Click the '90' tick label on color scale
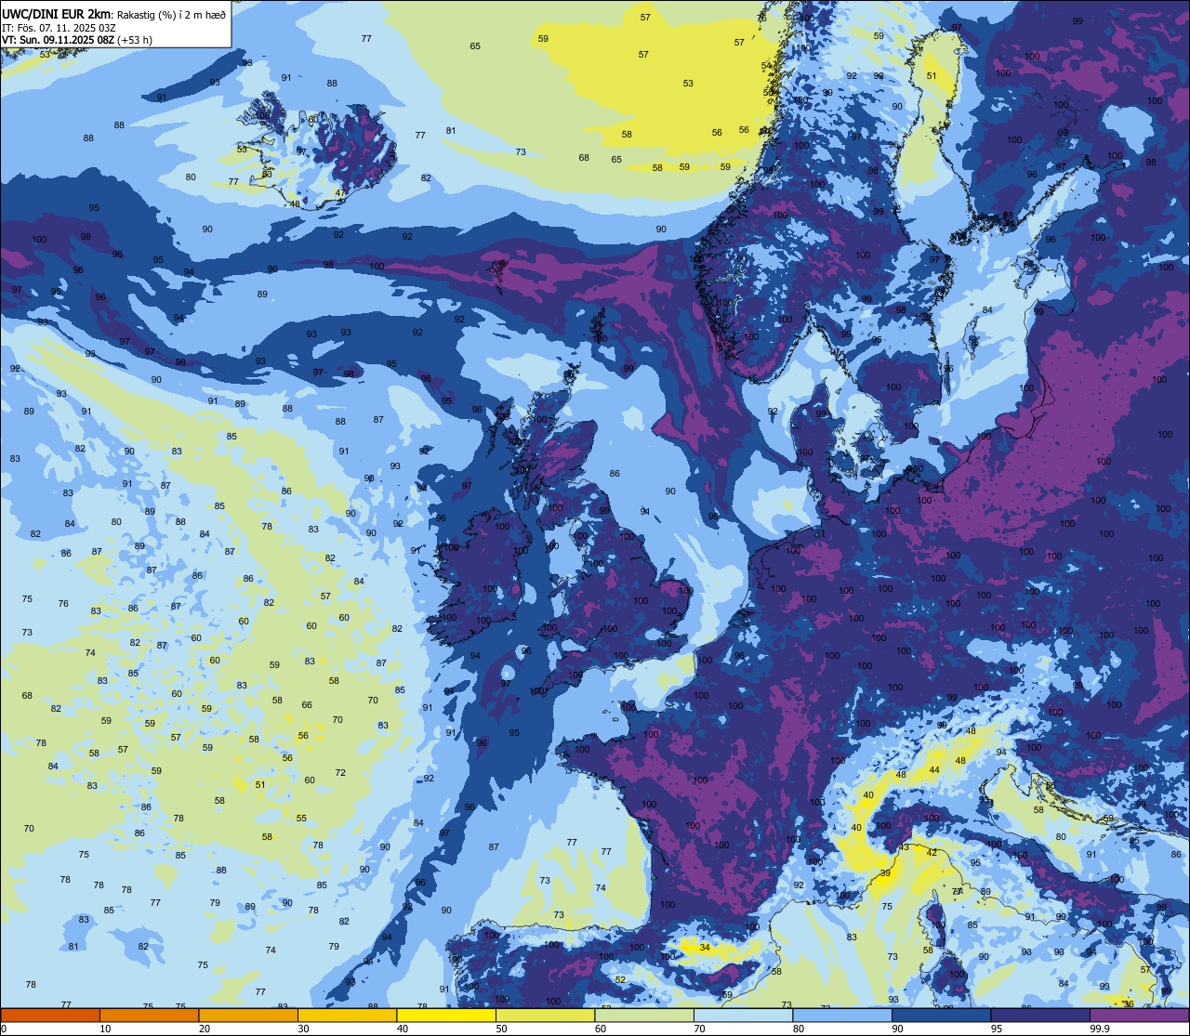This screenshot has width=1190, height=1036. tap(898, 1029)
